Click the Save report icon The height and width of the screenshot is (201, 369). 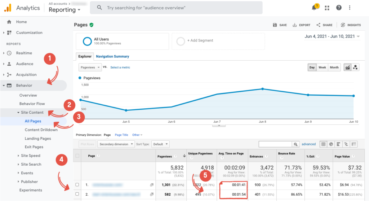275,25
